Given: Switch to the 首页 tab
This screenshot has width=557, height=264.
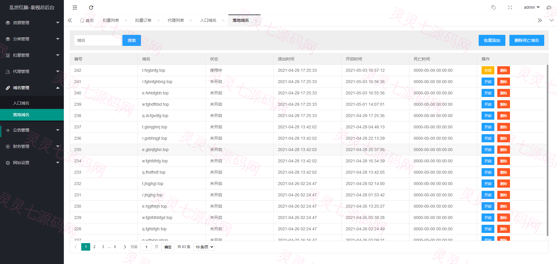Looking at the screenshot, I should [87, 20].
